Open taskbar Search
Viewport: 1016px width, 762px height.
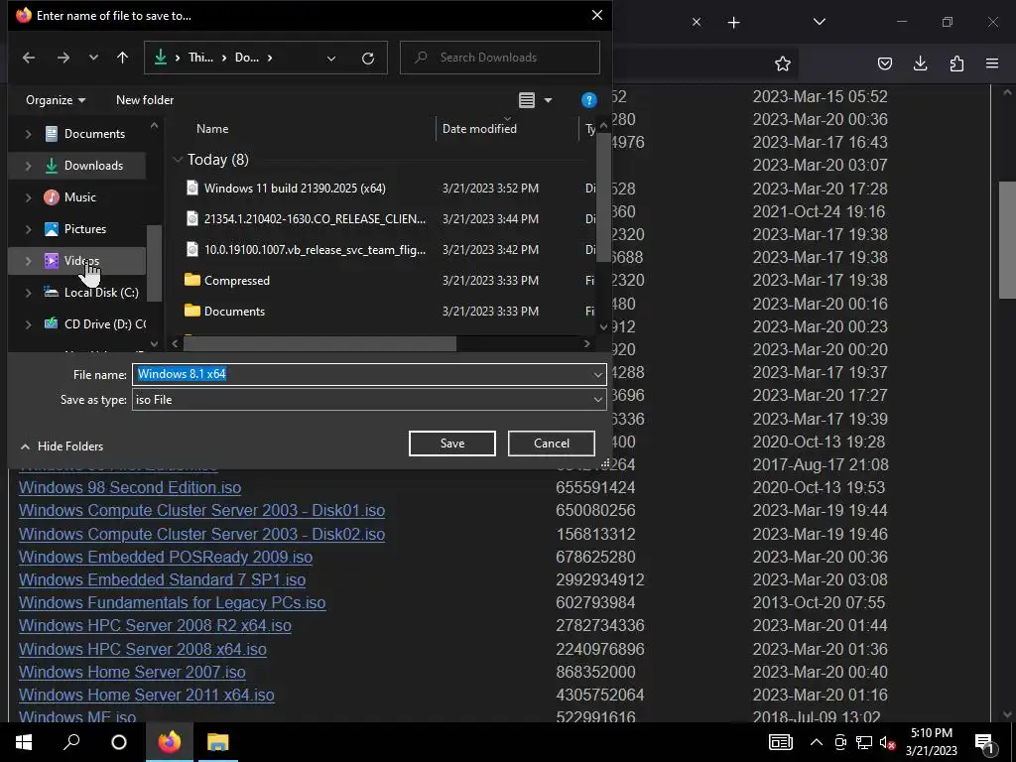[x=71, y=742]
